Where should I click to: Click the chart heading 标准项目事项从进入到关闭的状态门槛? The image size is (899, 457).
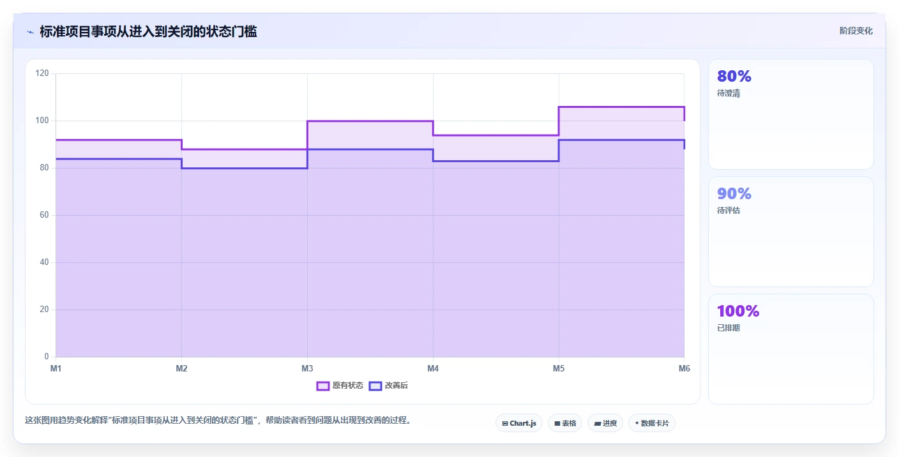point(148,31)
